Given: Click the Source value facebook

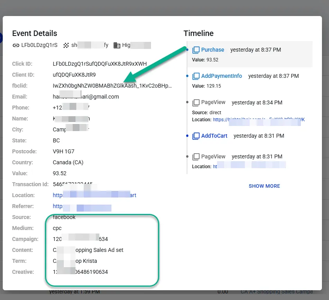Looking at the screenshot, I should 64,217.
